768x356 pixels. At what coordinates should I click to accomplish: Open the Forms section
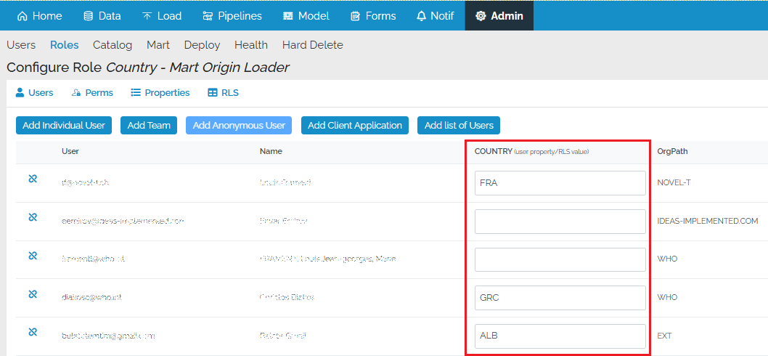[x=373, y=16]
